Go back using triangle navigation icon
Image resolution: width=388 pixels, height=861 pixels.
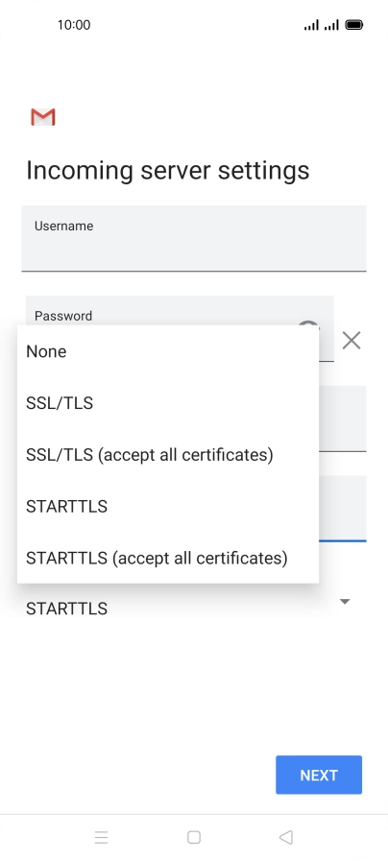point(286,837)
